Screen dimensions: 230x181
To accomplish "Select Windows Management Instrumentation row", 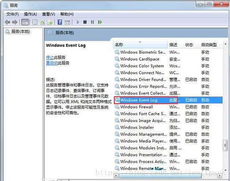I will 168,134.
